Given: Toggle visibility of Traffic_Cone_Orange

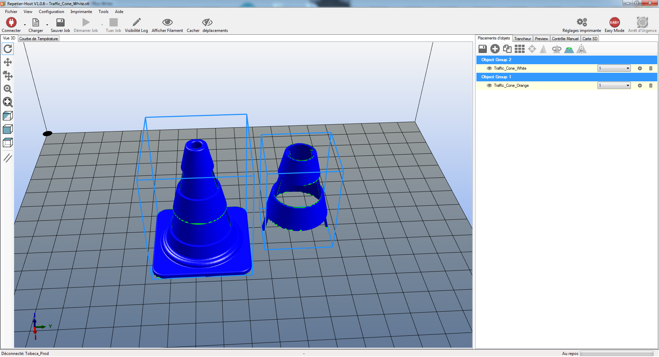Looking at the screenshot, I should point(489,85).
